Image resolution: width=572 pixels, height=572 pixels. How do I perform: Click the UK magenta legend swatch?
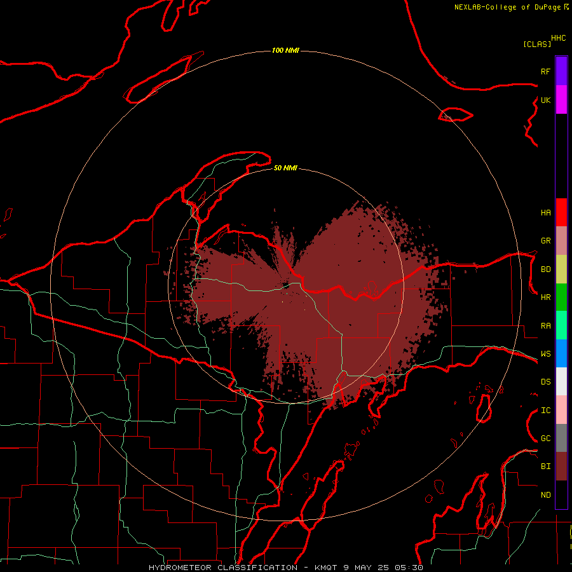(x=561, y=100)
